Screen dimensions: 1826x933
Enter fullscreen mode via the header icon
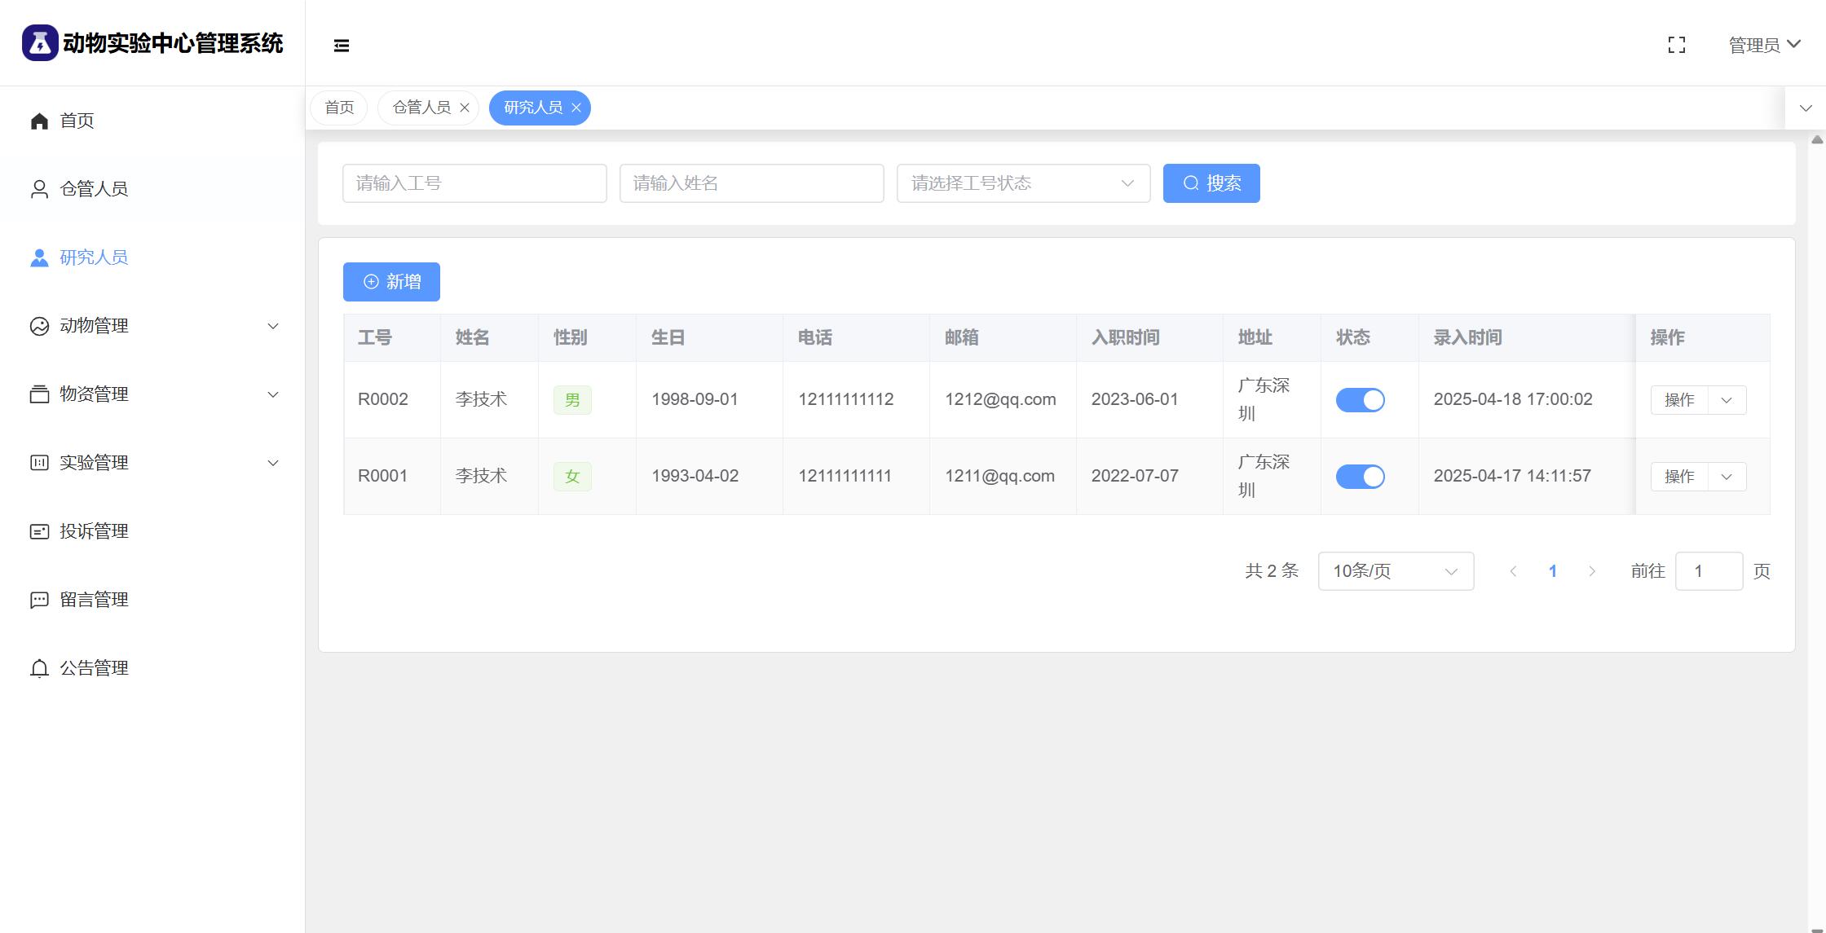pyautogui.click(x=1676, y=45)
